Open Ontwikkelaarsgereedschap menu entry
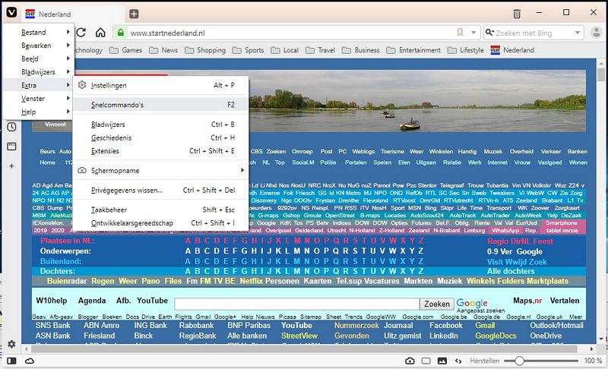The height and width of the screenshot is (369, 608). [160, 222]
